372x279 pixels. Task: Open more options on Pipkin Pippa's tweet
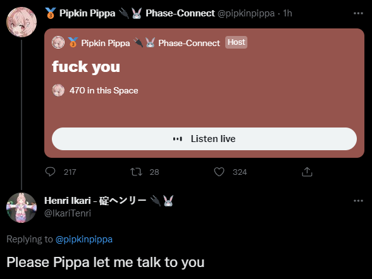(358, 13)
